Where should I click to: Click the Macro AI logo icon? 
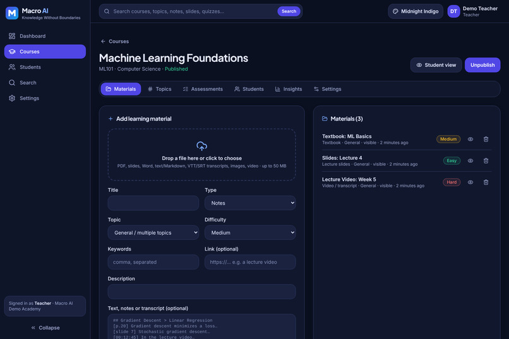tap(12, 13)
